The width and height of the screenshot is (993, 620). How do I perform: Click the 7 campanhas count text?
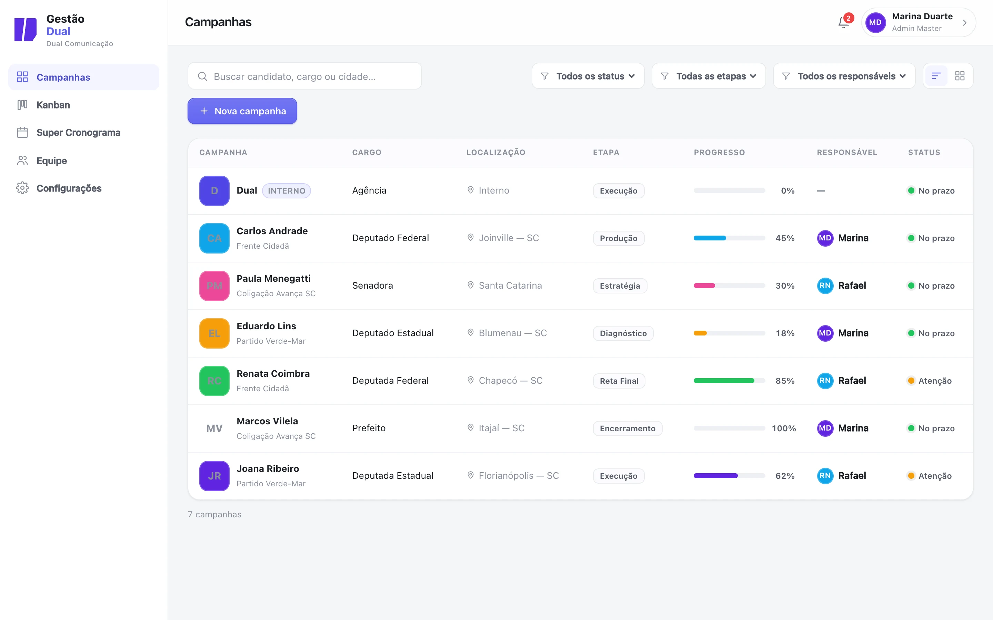point(214,515)
